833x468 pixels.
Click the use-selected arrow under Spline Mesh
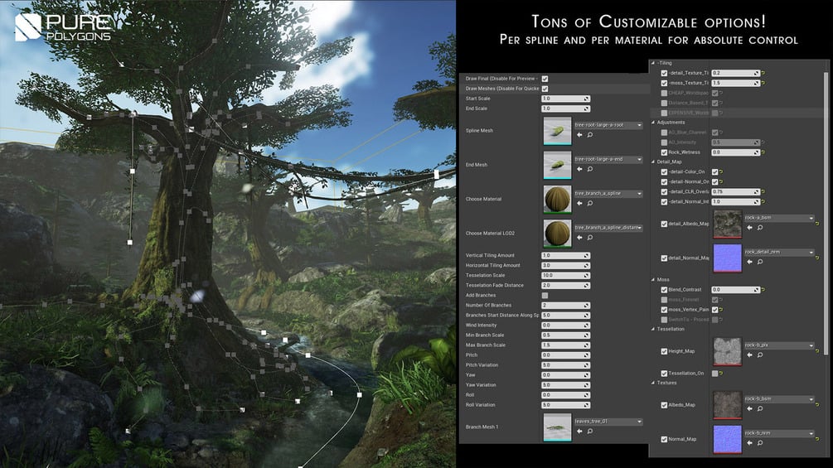[579, 135]
